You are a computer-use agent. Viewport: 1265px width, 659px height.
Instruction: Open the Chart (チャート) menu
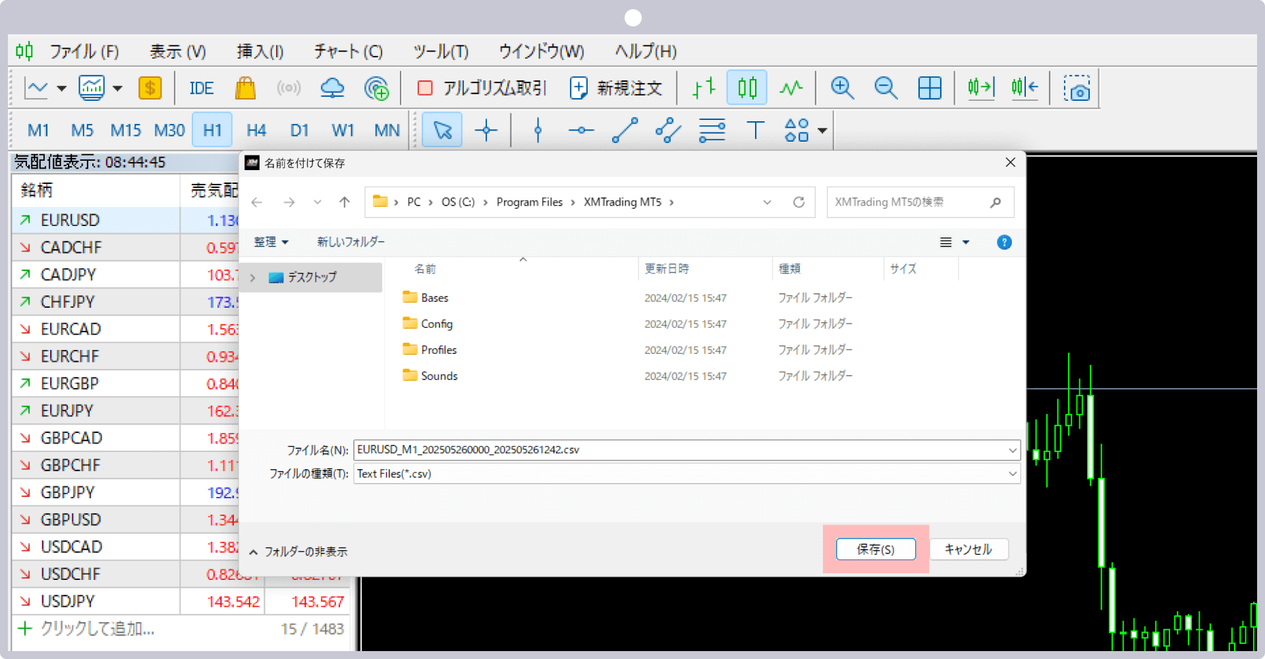[x=348, y=51]
